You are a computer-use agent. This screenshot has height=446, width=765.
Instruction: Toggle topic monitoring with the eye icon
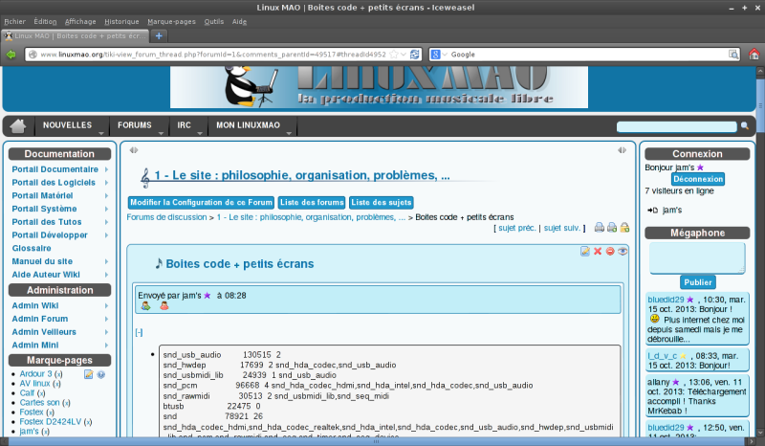point(623,251)
